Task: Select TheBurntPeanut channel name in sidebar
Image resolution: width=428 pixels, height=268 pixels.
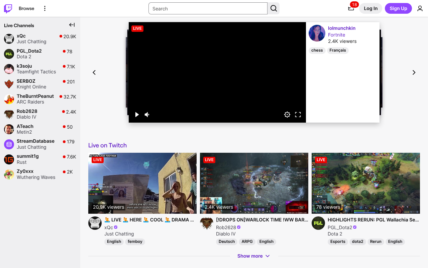Action: [x=35, y=96]
